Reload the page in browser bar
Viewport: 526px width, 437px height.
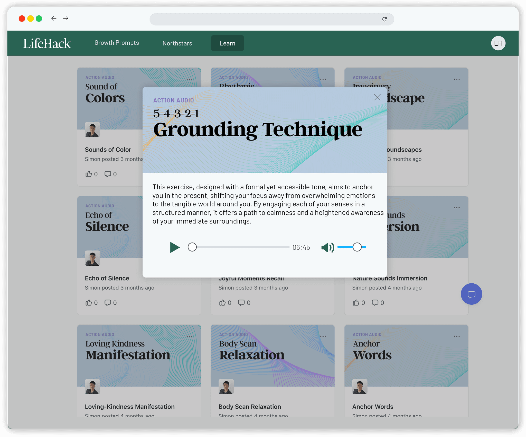tap(384, 19)
